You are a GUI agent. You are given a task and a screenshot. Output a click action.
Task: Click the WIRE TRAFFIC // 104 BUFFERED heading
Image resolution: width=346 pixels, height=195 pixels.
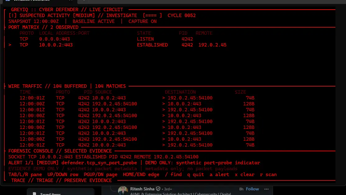pyautogui.click(x=48, y=86)
